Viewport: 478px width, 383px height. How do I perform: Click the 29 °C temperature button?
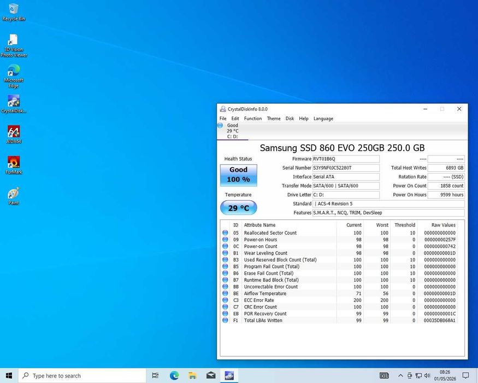pos(238,208)
